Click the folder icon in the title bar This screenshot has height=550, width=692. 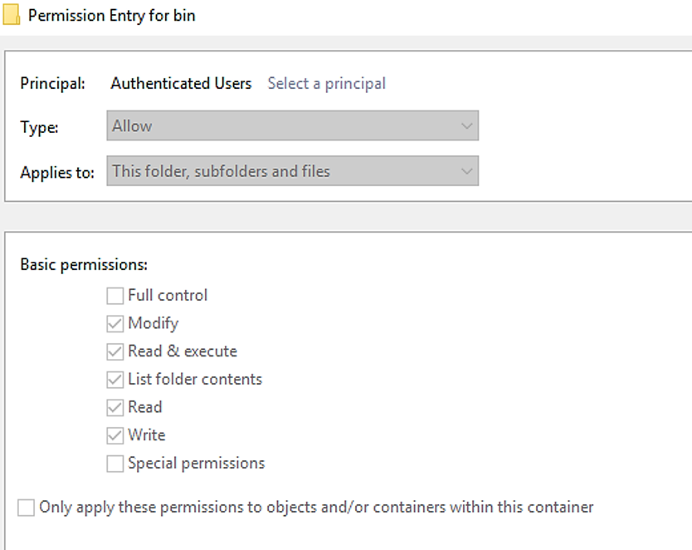pyautogui.click(x=12, y=15)
